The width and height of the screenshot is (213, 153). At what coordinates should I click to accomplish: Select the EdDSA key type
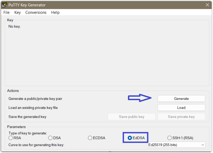136,138
